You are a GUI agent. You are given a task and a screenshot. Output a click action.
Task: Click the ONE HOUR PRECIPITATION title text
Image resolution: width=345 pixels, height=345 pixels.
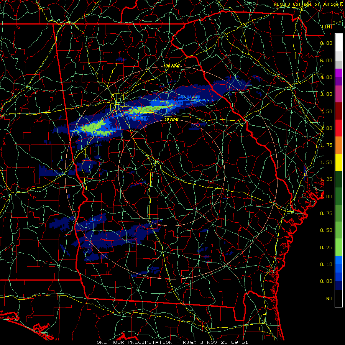135,342
